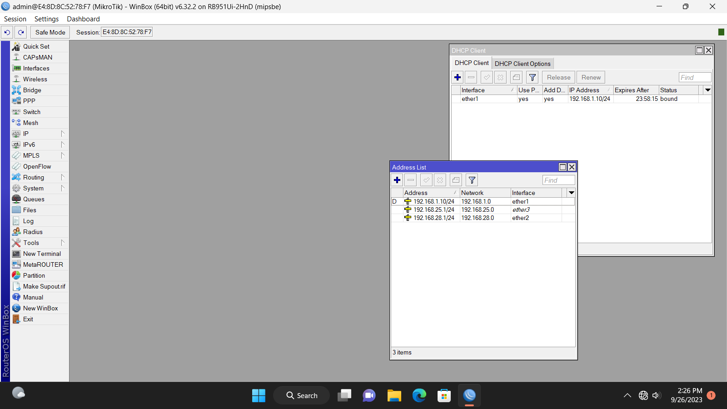Disable entry in DHCP Client window
The height and width of the screenshot is (409, 727).
(500, 77)
